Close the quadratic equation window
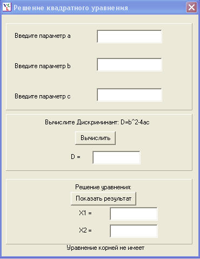 tap(191, 8)
